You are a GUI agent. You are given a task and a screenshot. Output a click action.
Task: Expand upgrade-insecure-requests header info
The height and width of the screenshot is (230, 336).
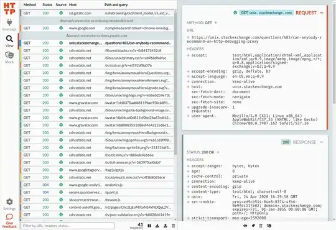(x=188, y=107)
